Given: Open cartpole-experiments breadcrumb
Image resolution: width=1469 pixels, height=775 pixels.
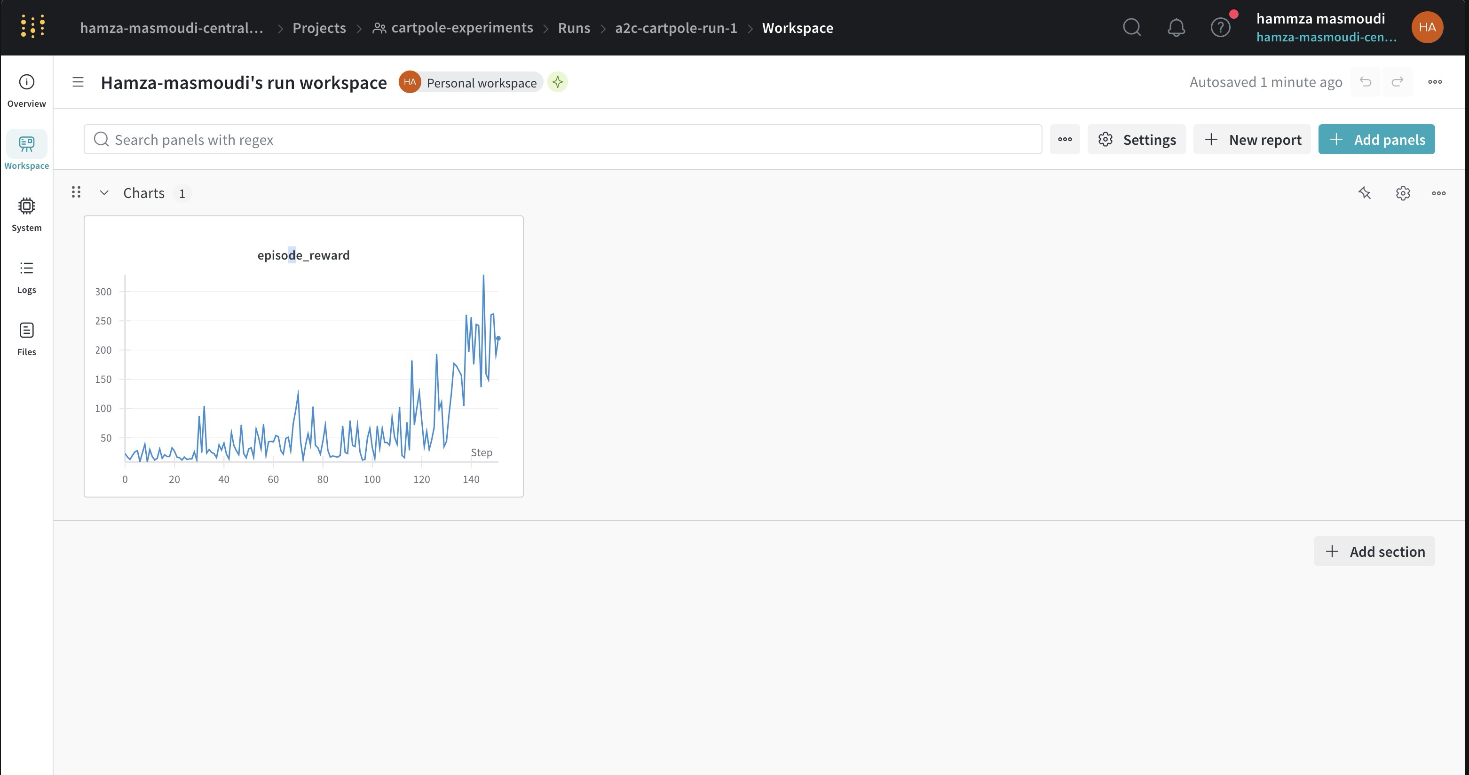Looking at the screenshot, I should pyautogui.click(x=453, y=27).
